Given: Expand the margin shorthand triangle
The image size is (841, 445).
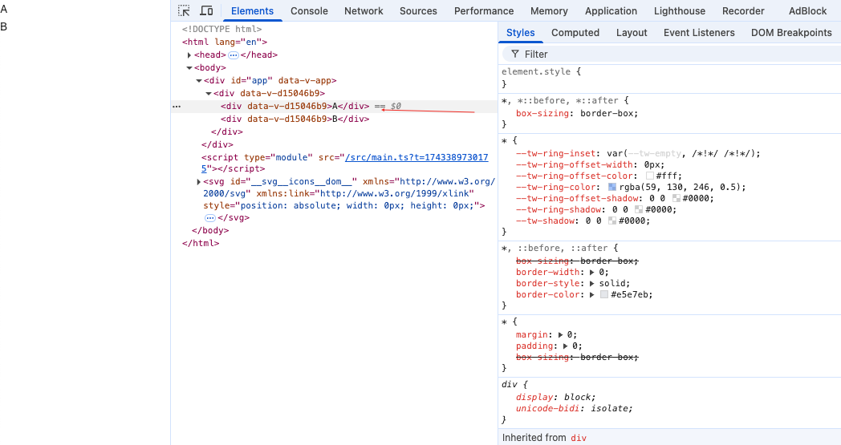Looking at the screenshot, I should point(560,335).
